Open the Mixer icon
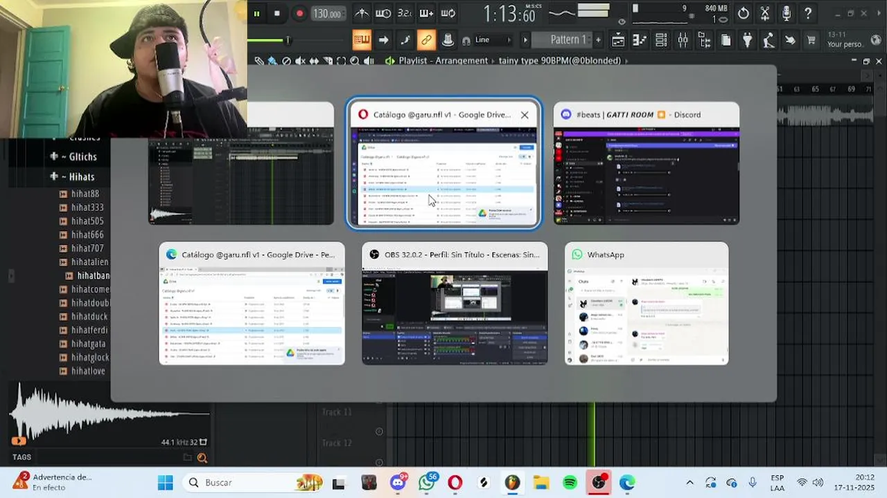This screenshot has width=887, height=498. click(683, 40)
